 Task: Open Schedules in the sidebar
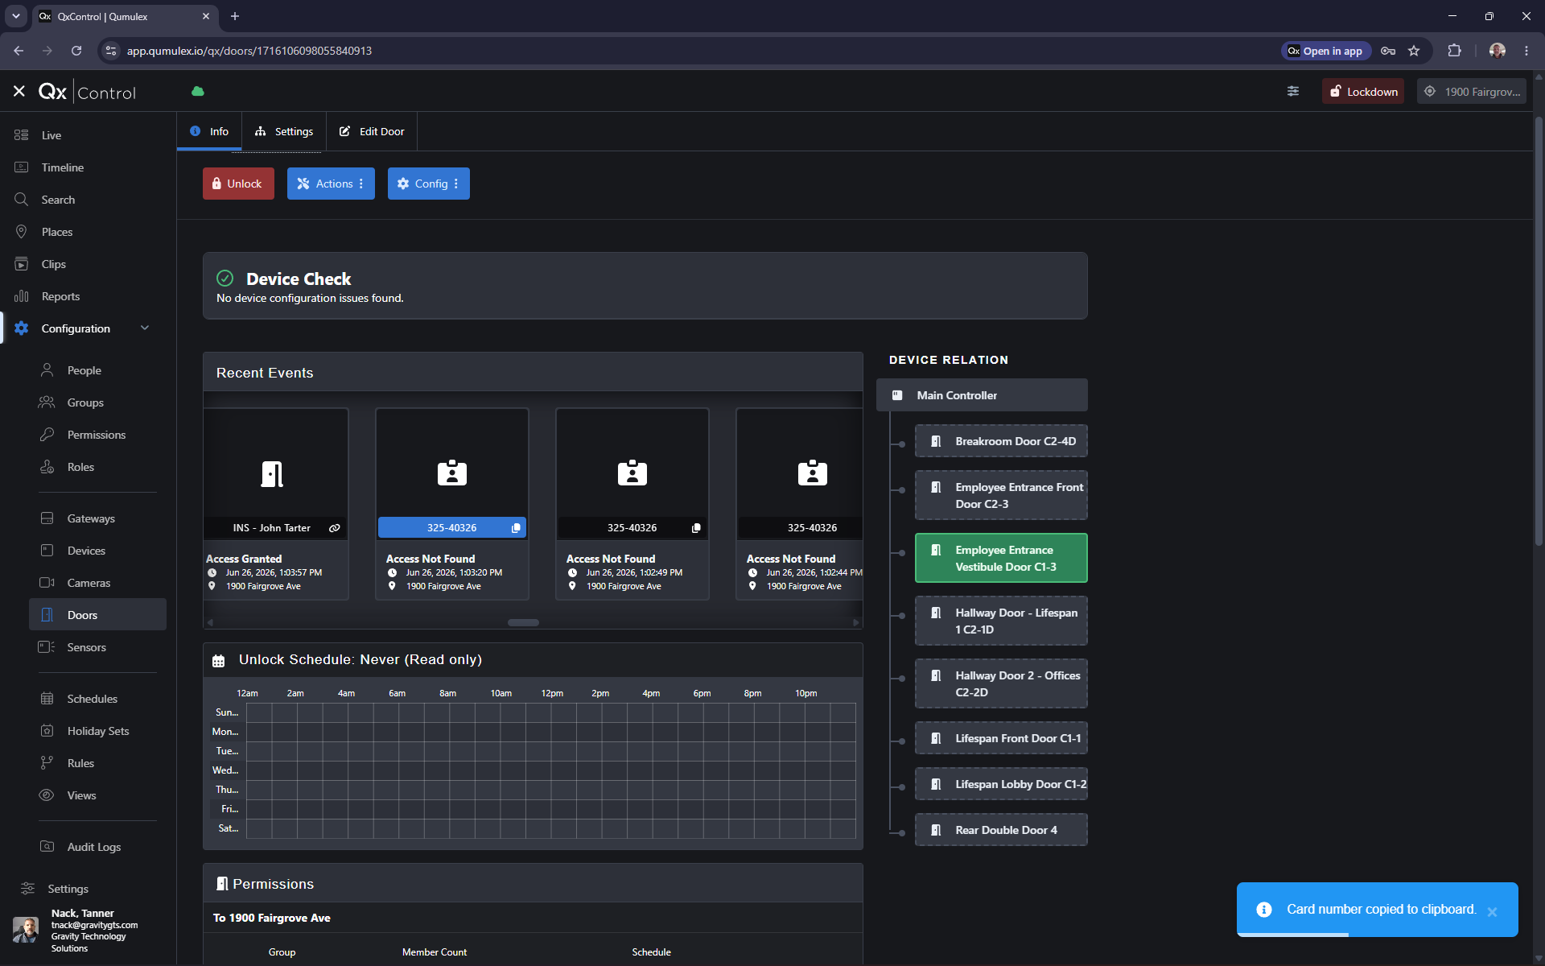(x=92, y=699)
